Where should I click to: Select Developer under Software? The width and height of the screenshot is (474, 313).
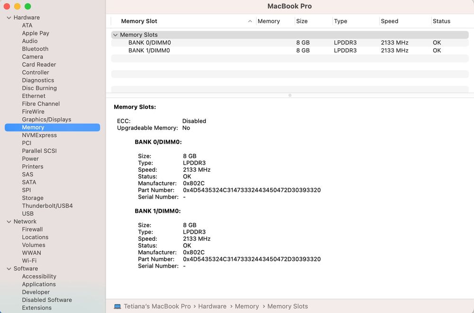tap(36, 292)
